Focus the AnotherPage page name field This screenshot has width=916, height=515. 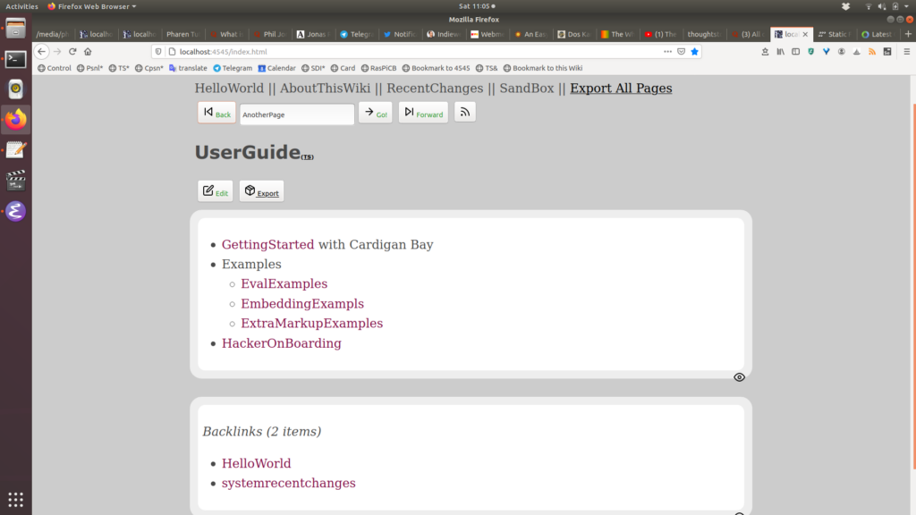(x=297, y=114)
